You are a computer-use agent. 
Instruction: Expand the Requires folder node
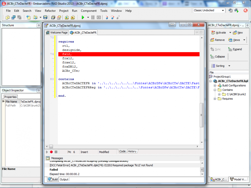[x=215, y=99]
